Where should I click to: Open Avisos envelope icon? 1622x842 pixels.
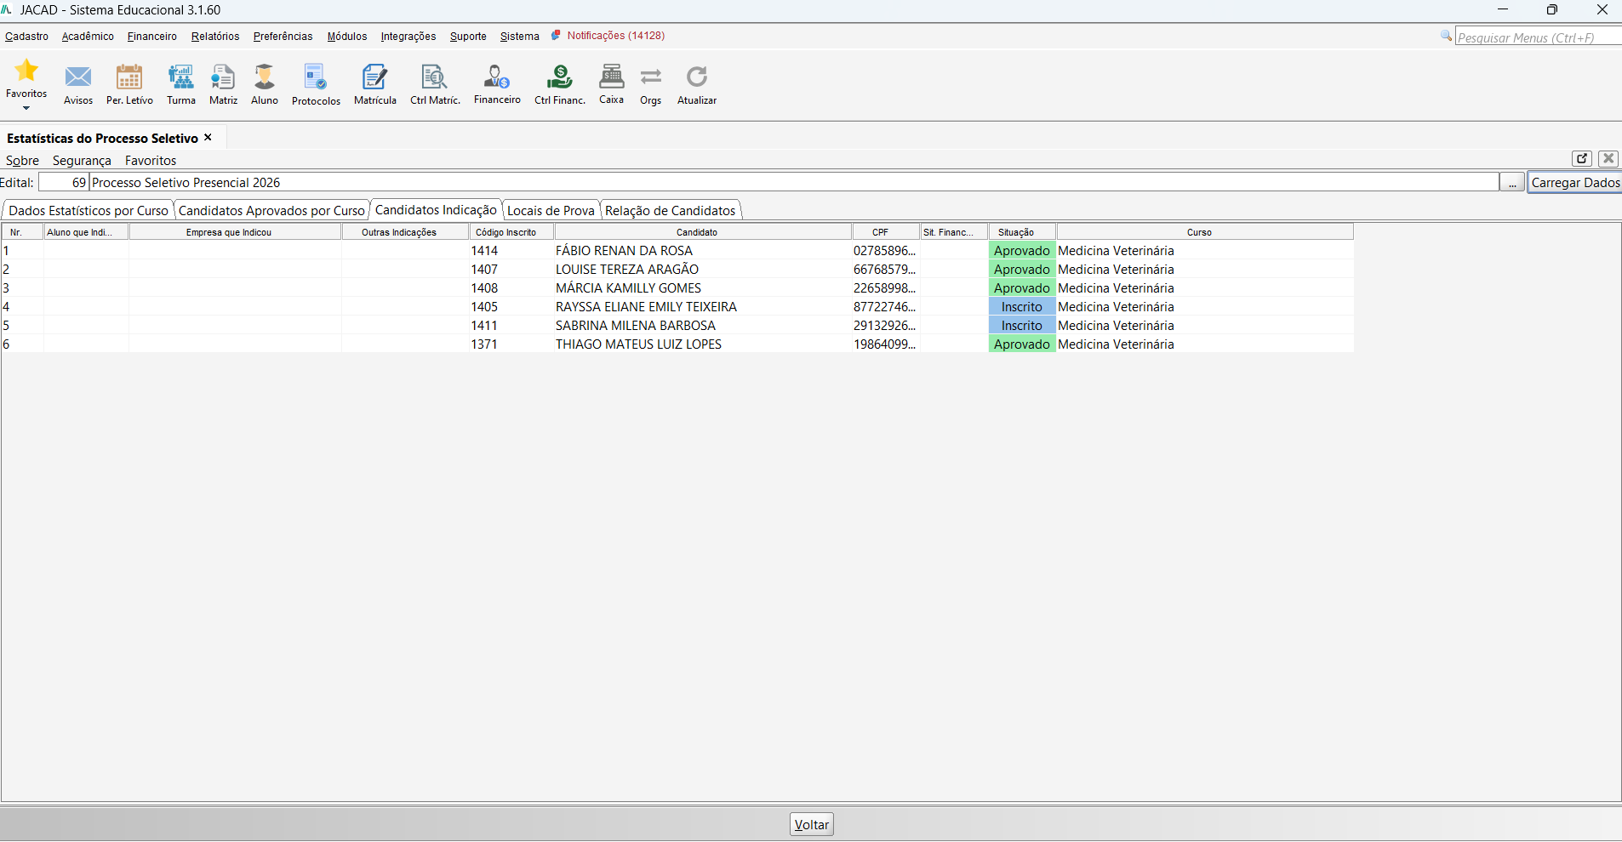point(78,77)
